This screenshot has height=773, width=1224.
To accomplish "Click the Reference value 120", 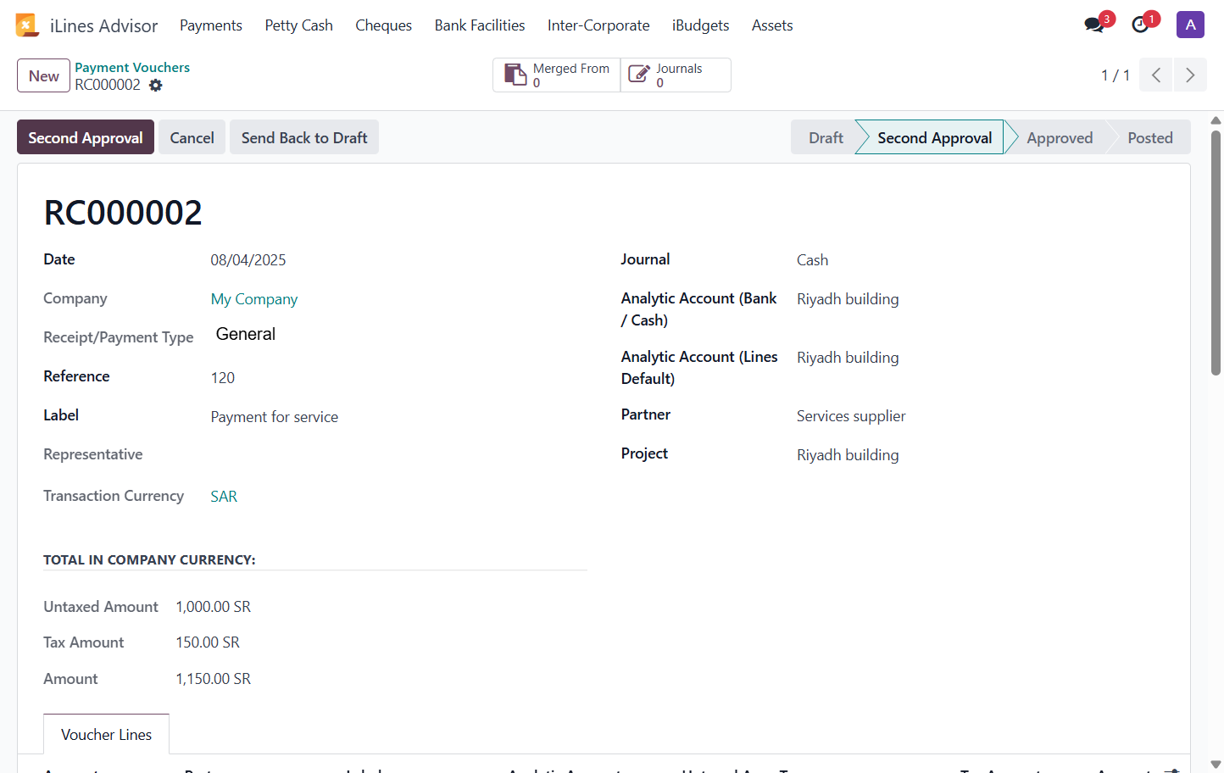I will pyautogui.click(x=223, y=378).
